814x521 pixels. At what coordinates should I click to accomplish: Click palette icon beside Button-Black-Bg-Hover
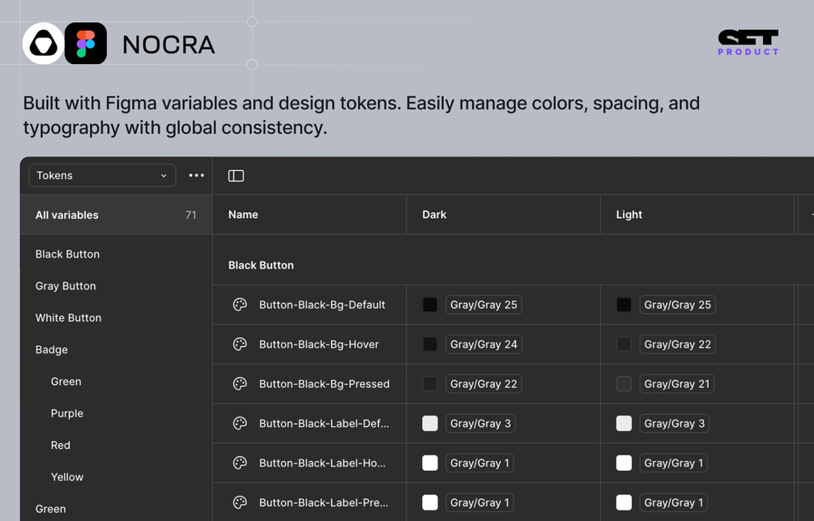240,344
